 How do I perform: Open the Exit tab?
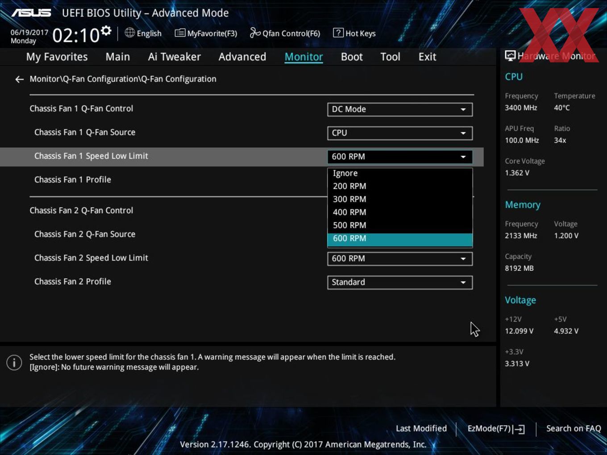[427, 57]
